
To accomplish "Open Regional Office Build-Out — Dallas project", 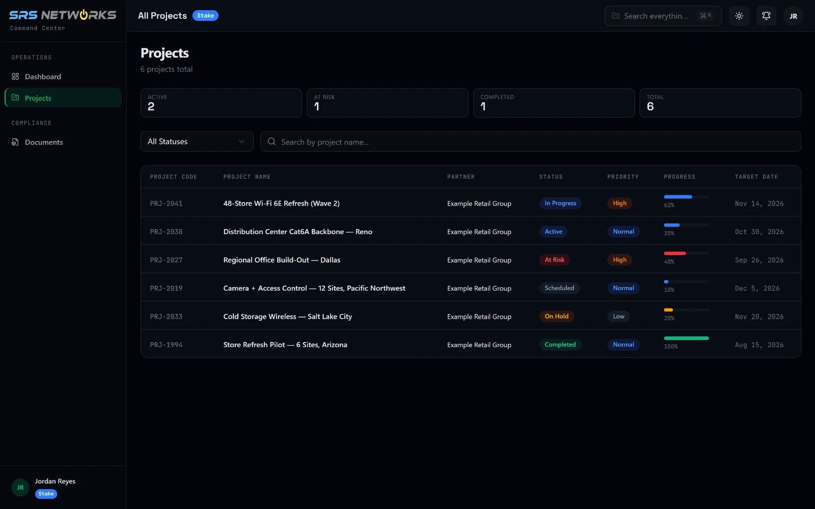I will 282,260.
